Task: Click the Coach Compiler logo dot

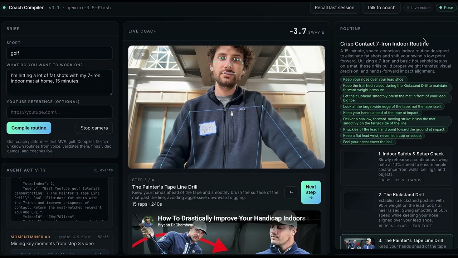Action: click(x=4, y=8)
